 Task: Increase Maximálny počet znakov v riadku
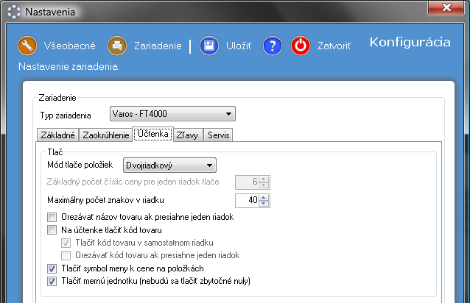point(264,197)
